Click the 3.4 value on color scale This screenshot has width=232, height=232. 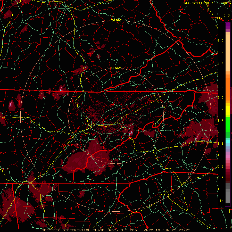pos(220,121)
